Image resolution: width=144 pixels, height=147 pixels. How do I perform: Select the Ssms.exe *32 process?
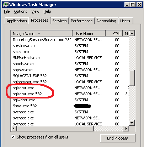[70, 106]
